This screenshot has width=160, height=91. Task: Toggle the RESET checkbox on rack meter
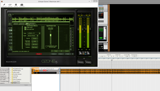pos(99,17)
